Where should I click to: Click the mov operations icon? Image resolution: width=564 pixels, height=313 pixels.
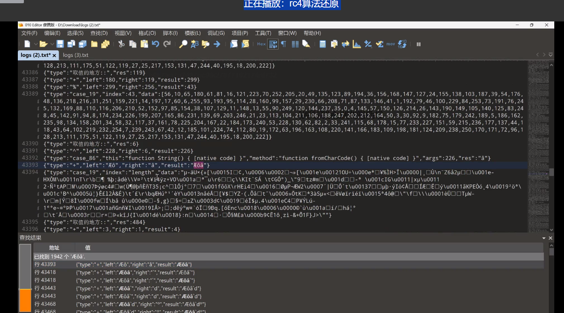point(391,44)
